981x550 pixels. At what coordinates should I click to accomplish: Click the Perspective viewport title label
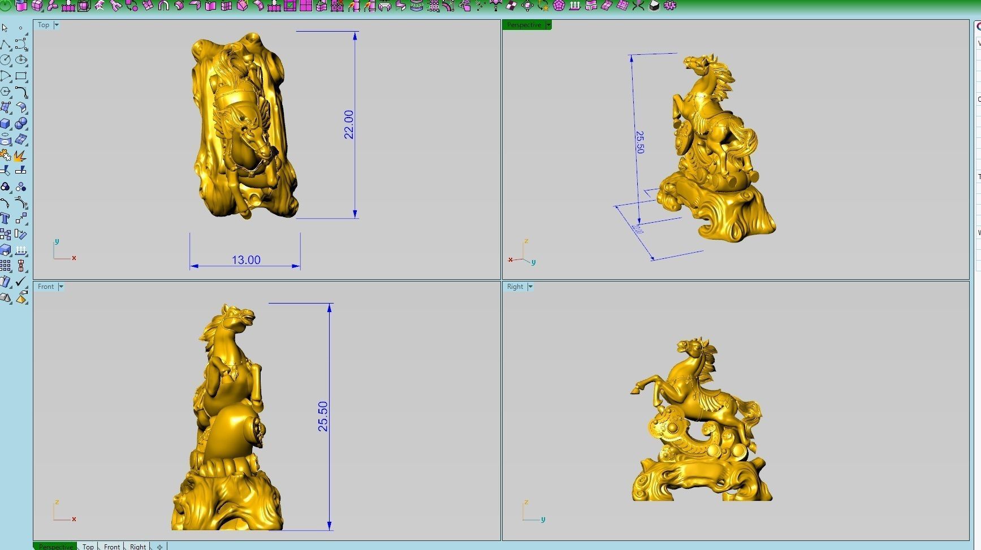click(x=524, y=25)
